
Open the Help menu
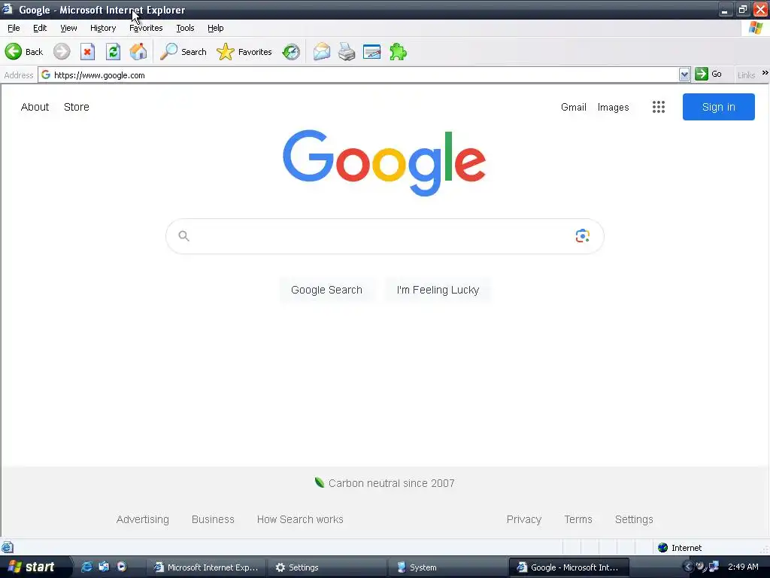click(x=215, y=28)
